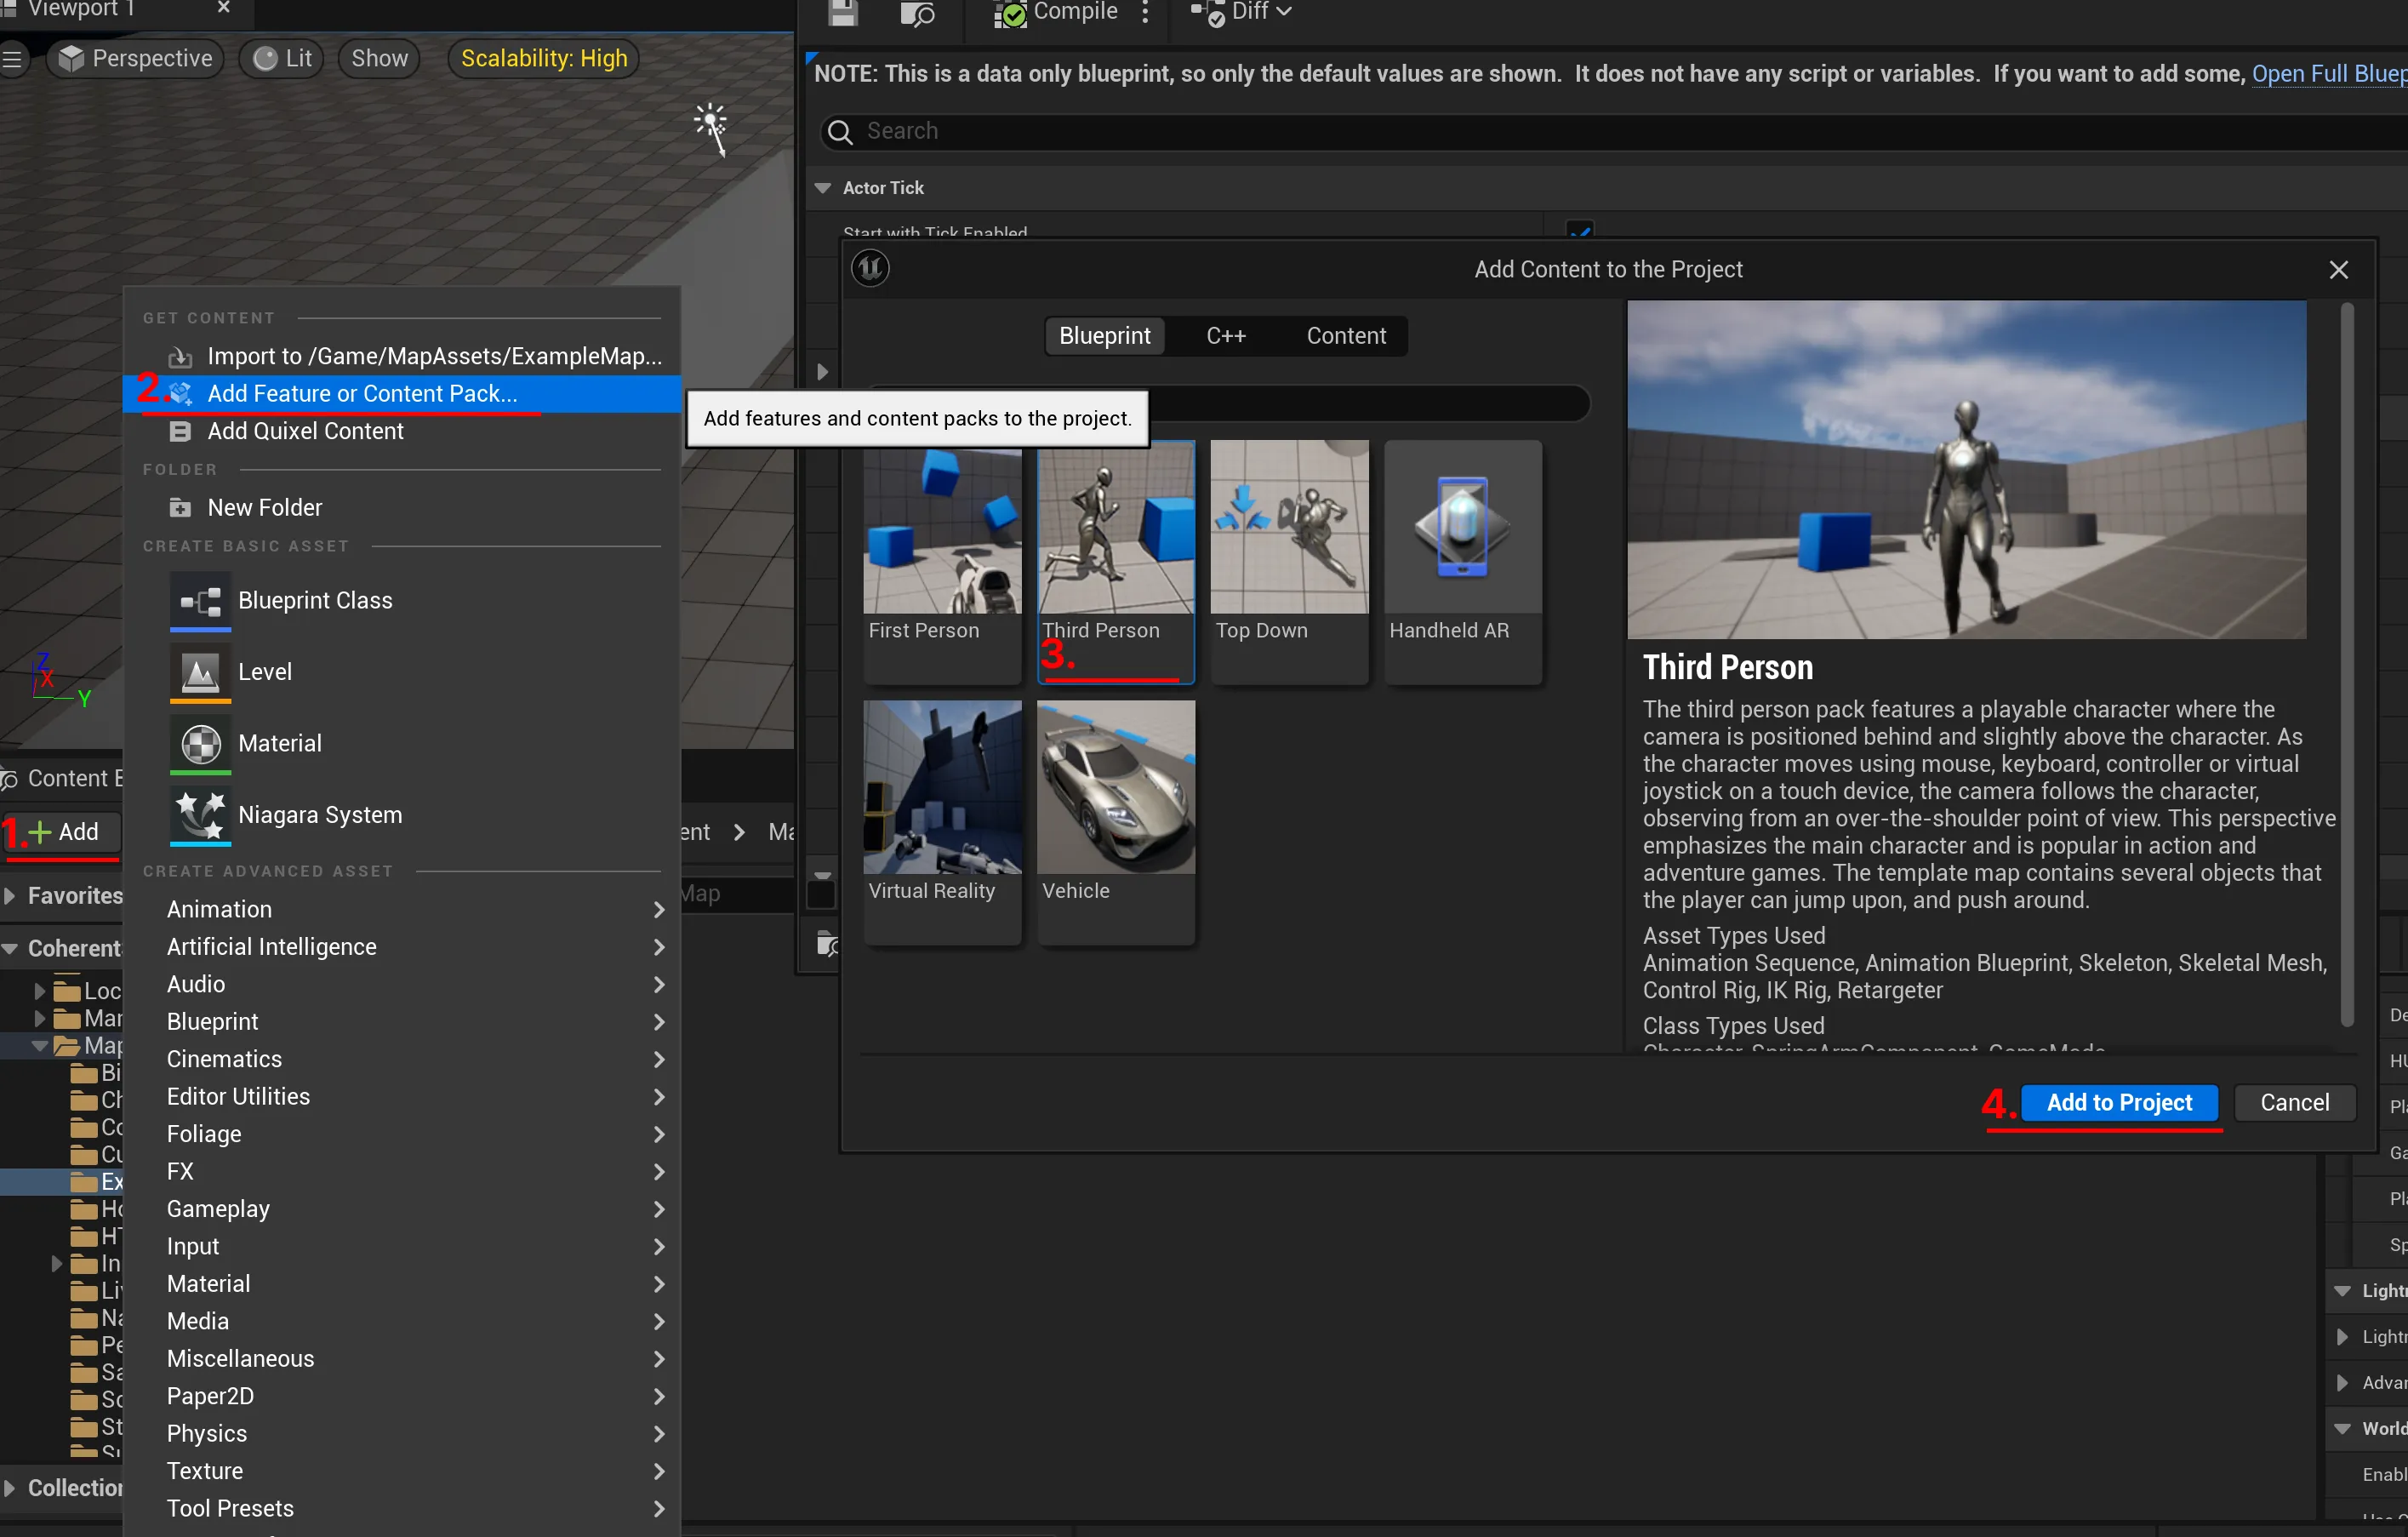
Task: Click the Niagara System icon
Action: coord(200,815)
